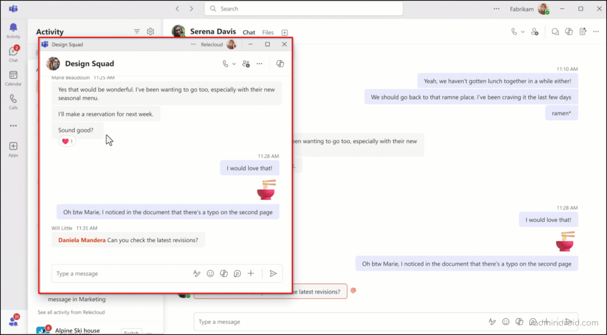Open the Fabrikam profile picture menu
The height and width of the screenshot is (335, 607).
point(544,9)
